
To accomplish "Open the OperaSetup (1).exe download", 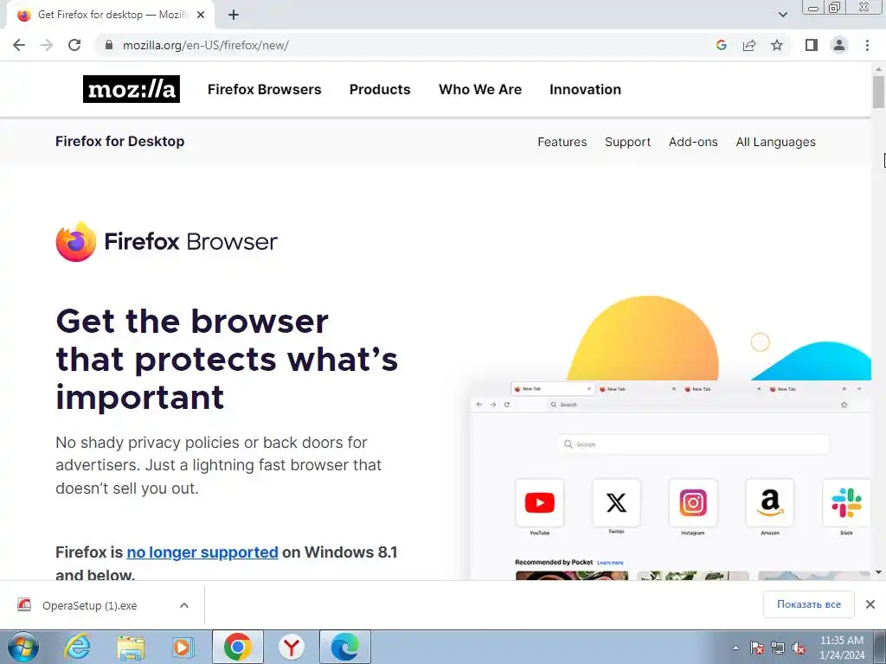I will pyautogui.click(x=89, y=605).
